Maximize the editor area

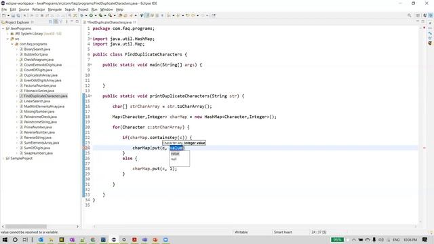click(422, 22)
